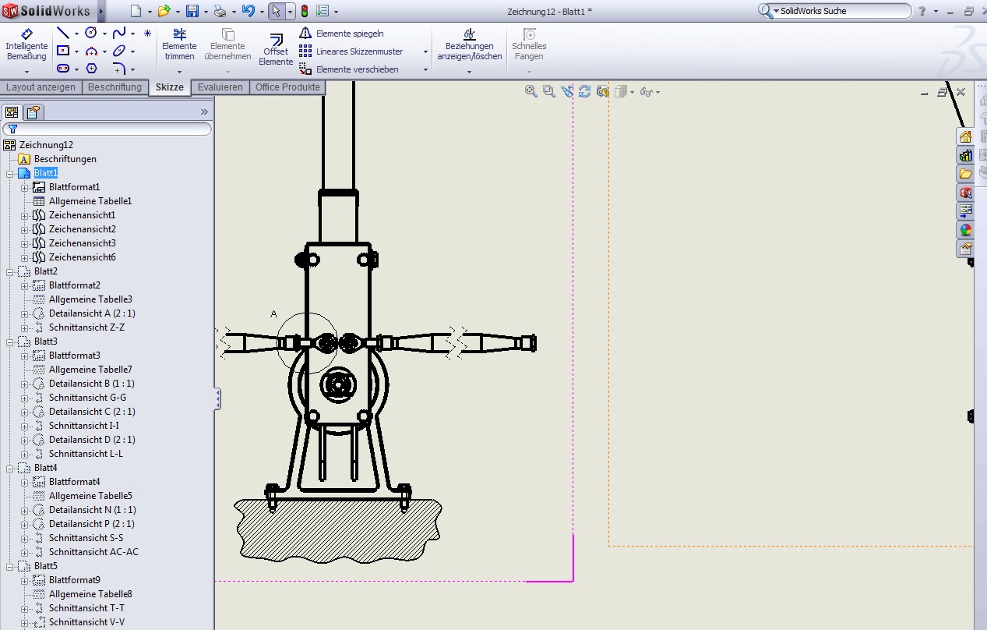Select the Spline sketch tool
The width and height of the screenshot is (987, 630).
coord(119,33)
